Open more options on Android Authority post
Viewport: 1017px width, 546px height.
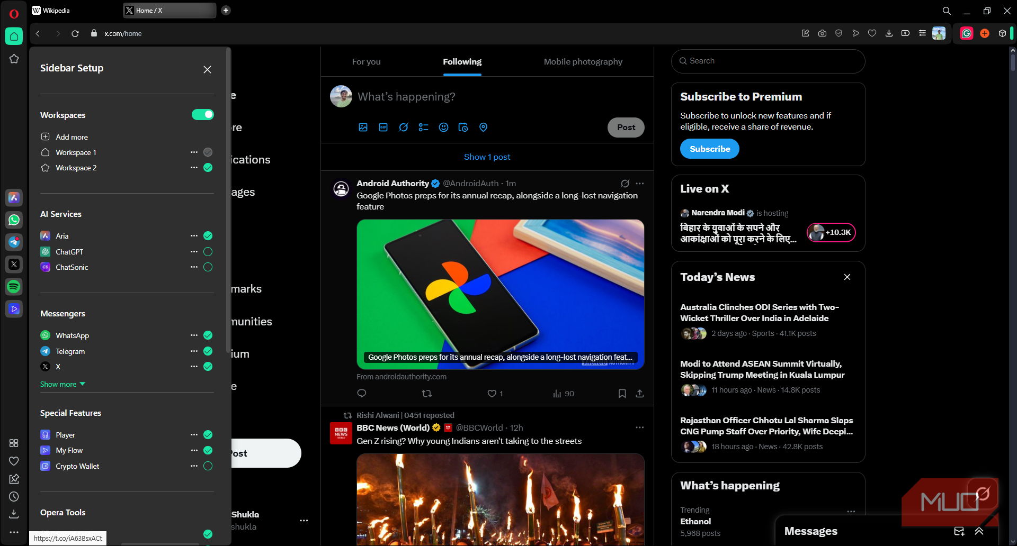tap(640, 183)
